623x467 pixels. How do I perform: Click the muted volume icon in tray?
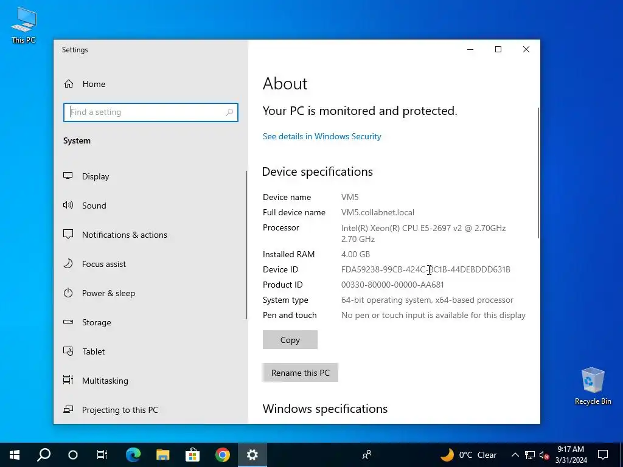pyautogui.click(x=544, y=455)
